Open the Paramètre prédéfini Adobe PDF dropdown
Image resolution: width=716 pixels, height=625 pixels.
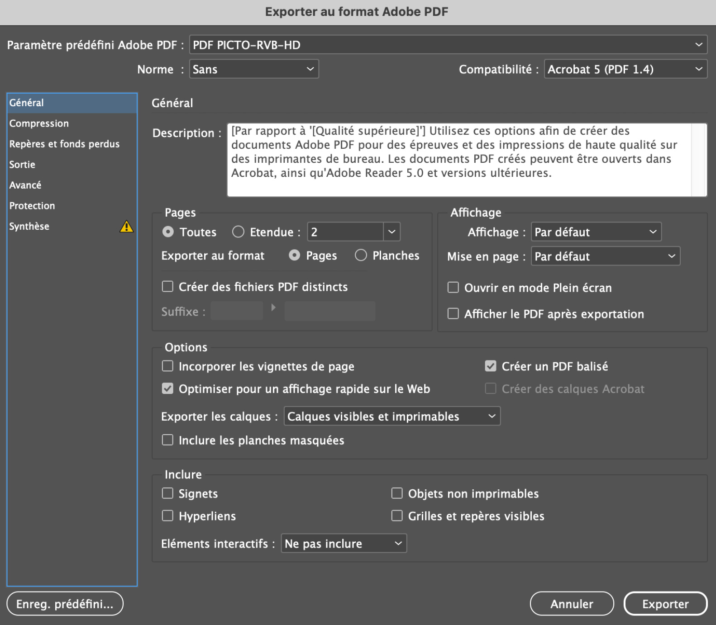[x=448, y=45]
